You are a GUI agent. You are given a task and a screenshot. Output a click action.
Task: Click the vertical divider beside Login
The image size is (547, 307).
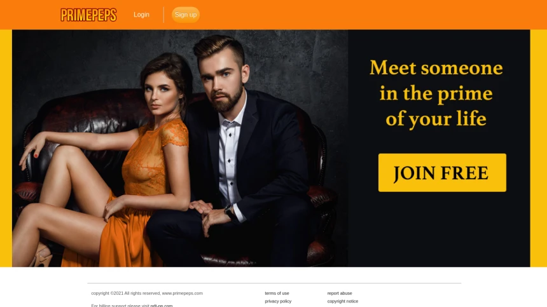(163, 15)
